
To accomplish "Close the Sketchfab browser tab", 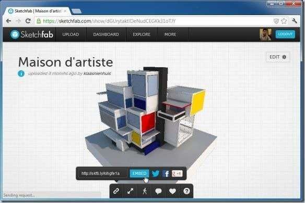I will pos(65,11).
